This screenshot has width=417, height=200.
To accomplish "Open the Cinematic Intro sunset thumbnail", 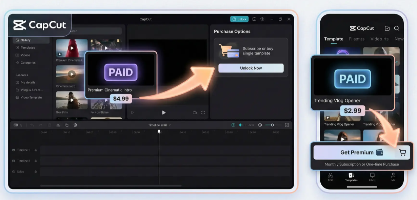I will [x=70, y=74].
